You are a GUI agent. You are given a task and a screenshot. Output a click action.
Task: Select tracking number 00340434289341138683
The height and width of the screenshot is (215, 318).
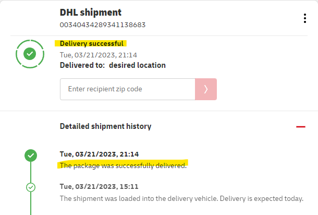(x=103, y=25)
